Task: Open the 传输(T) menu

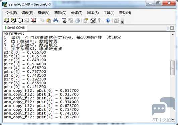Action: pyautogui.click(x=77, y=13)
